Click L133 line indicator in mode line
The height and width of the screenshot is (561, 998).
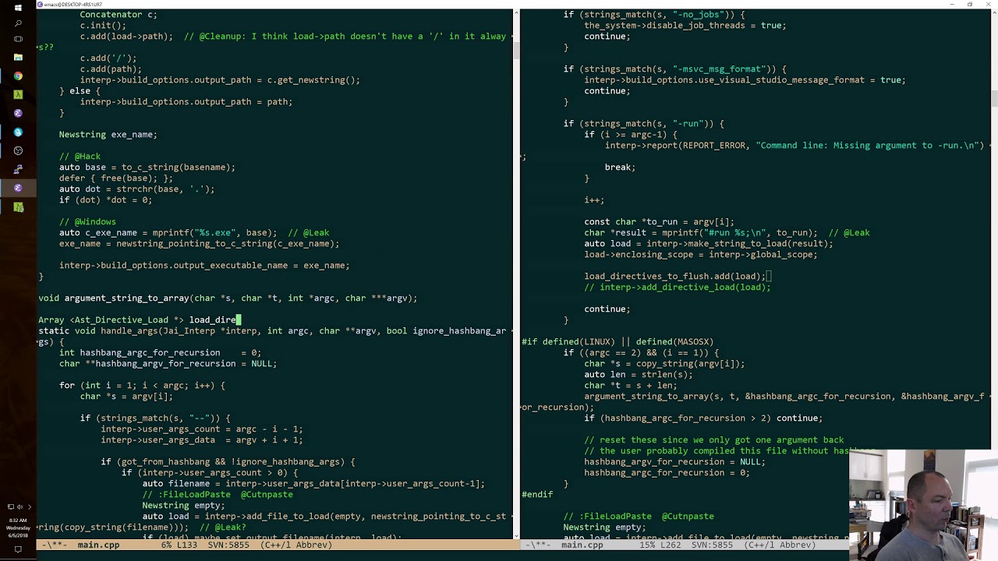pos(186,545)
